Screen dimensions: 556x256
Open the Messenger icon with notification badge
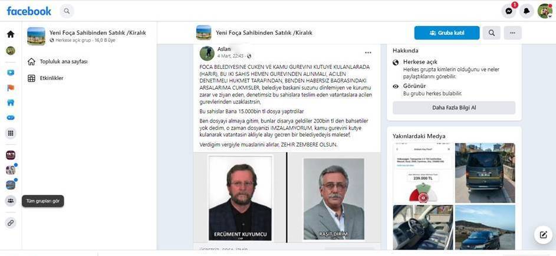pyautogui.click(x=508, y=11)
